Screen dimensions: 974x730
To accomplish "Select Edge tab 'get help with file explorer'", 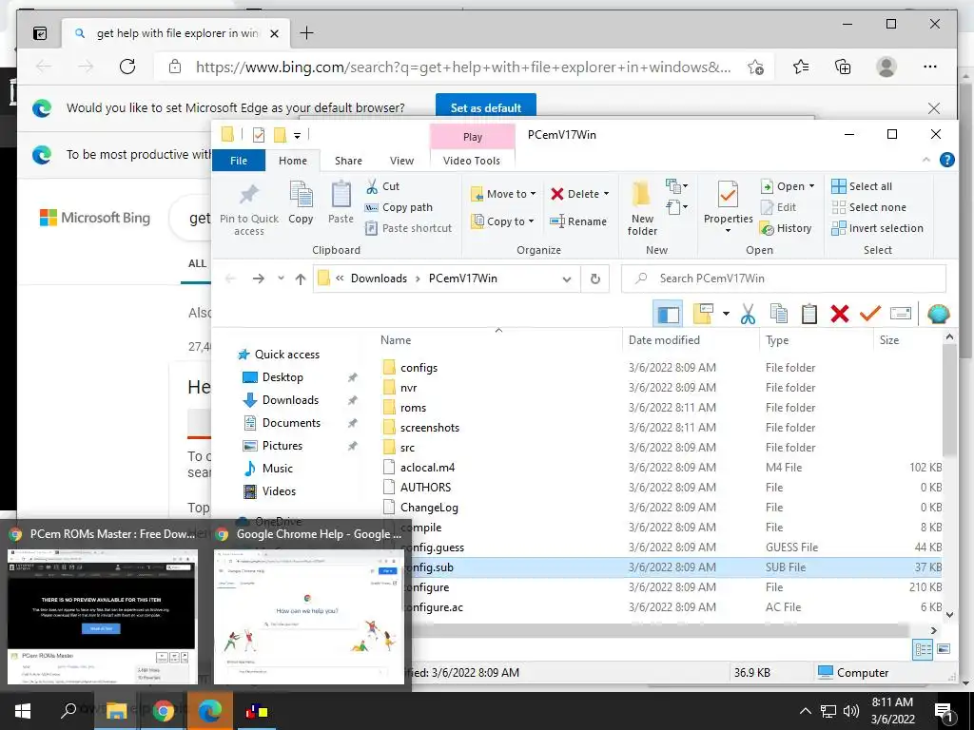I will click(x=175, y=33).
